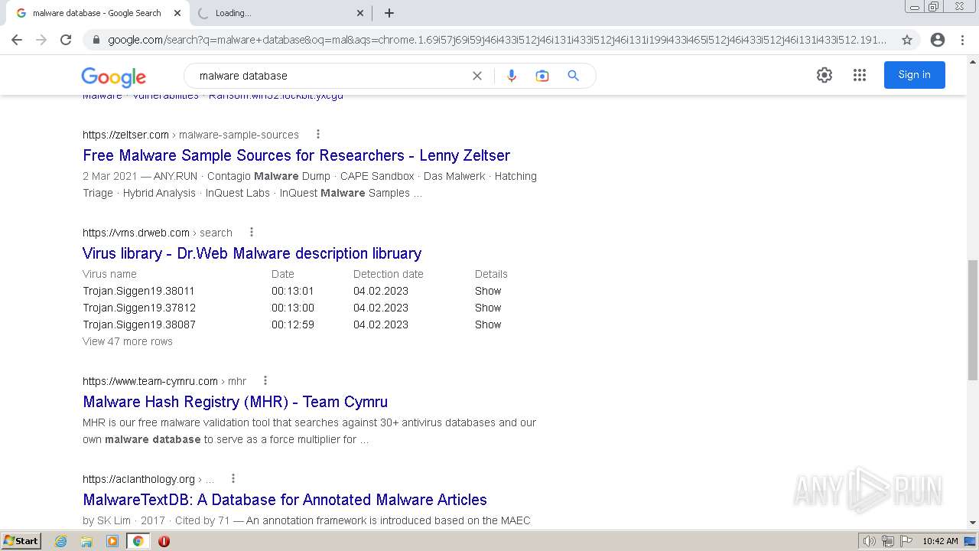Show details for Trojan.Siggen19.37812
The width and height of the screenshot is (979, 551).
coord(488,308)
